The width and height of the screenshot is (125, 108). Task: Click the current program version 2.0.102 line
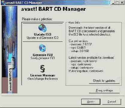tap(81, 44)
